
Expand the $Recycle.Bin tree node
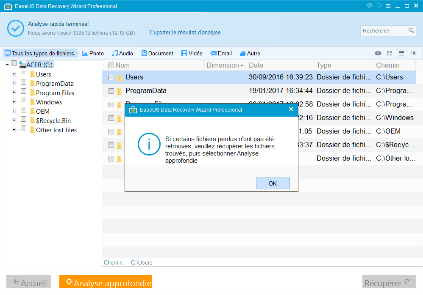click(x=14, y=120)
